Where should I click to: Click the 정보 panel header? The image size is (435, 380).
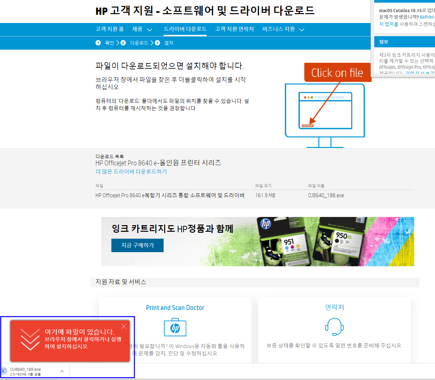(405, 42)
